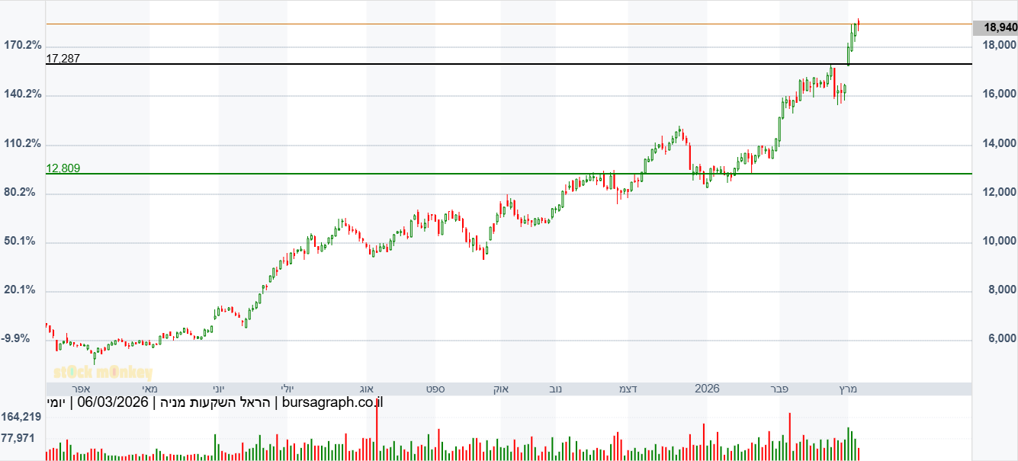Click the דצמ month axis label

tap(628, 389)
